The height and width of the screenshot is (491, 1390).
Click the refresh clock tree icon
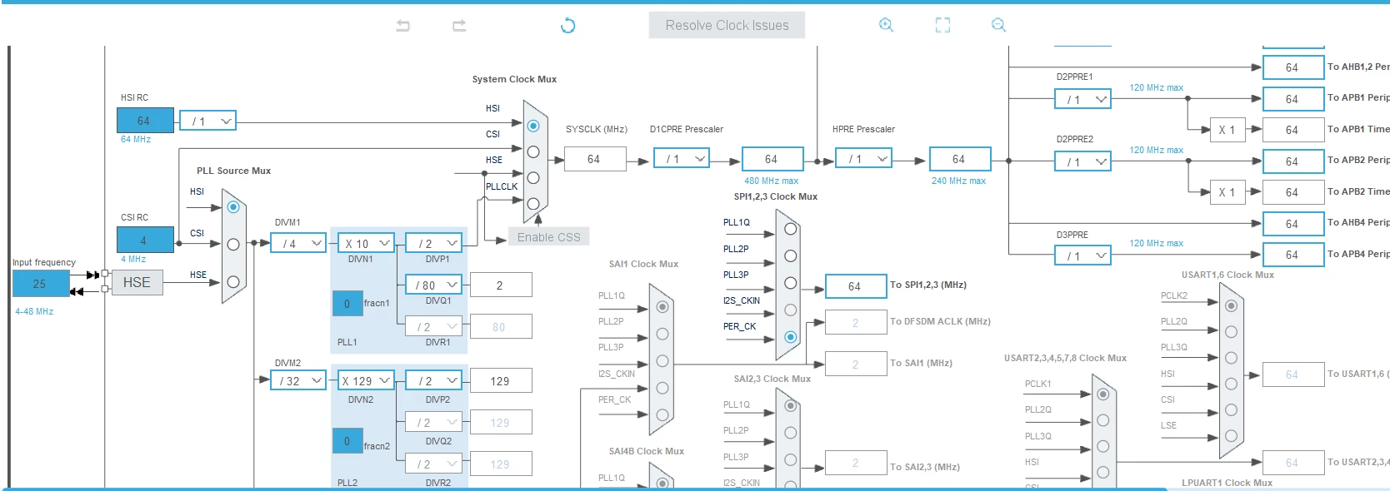[568, 26]
